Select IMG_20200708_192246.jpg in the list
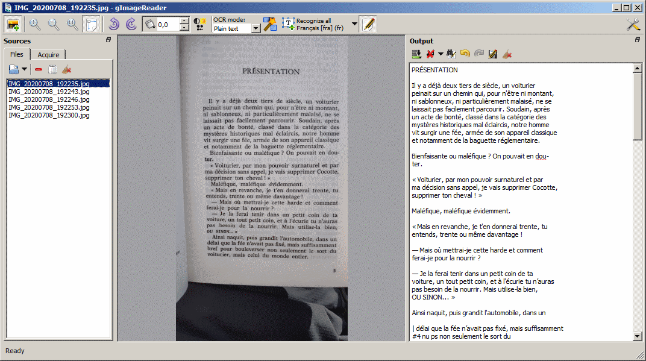The height and width of the screenshot is (361, 646). [x=58, y=99]
